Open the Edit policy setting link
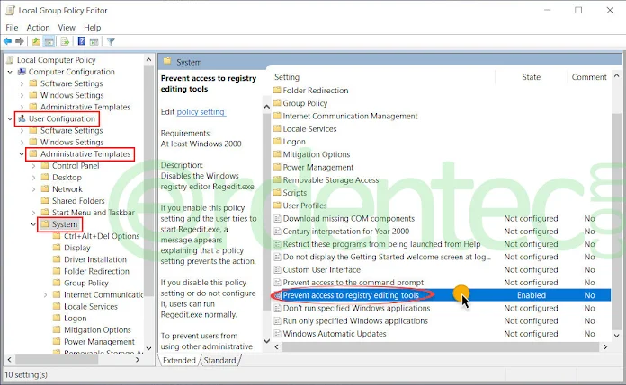Screen dimensions: 626x385 click(x=201, y=112)
